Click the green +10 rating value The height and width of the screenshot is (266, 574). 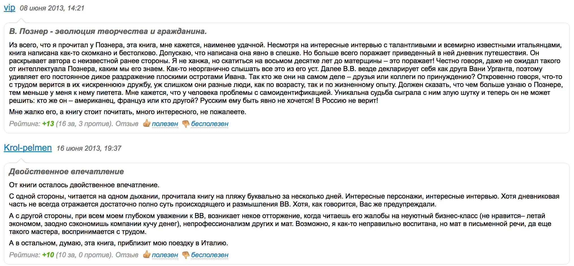pyautogui.click(x=48, y=255)
